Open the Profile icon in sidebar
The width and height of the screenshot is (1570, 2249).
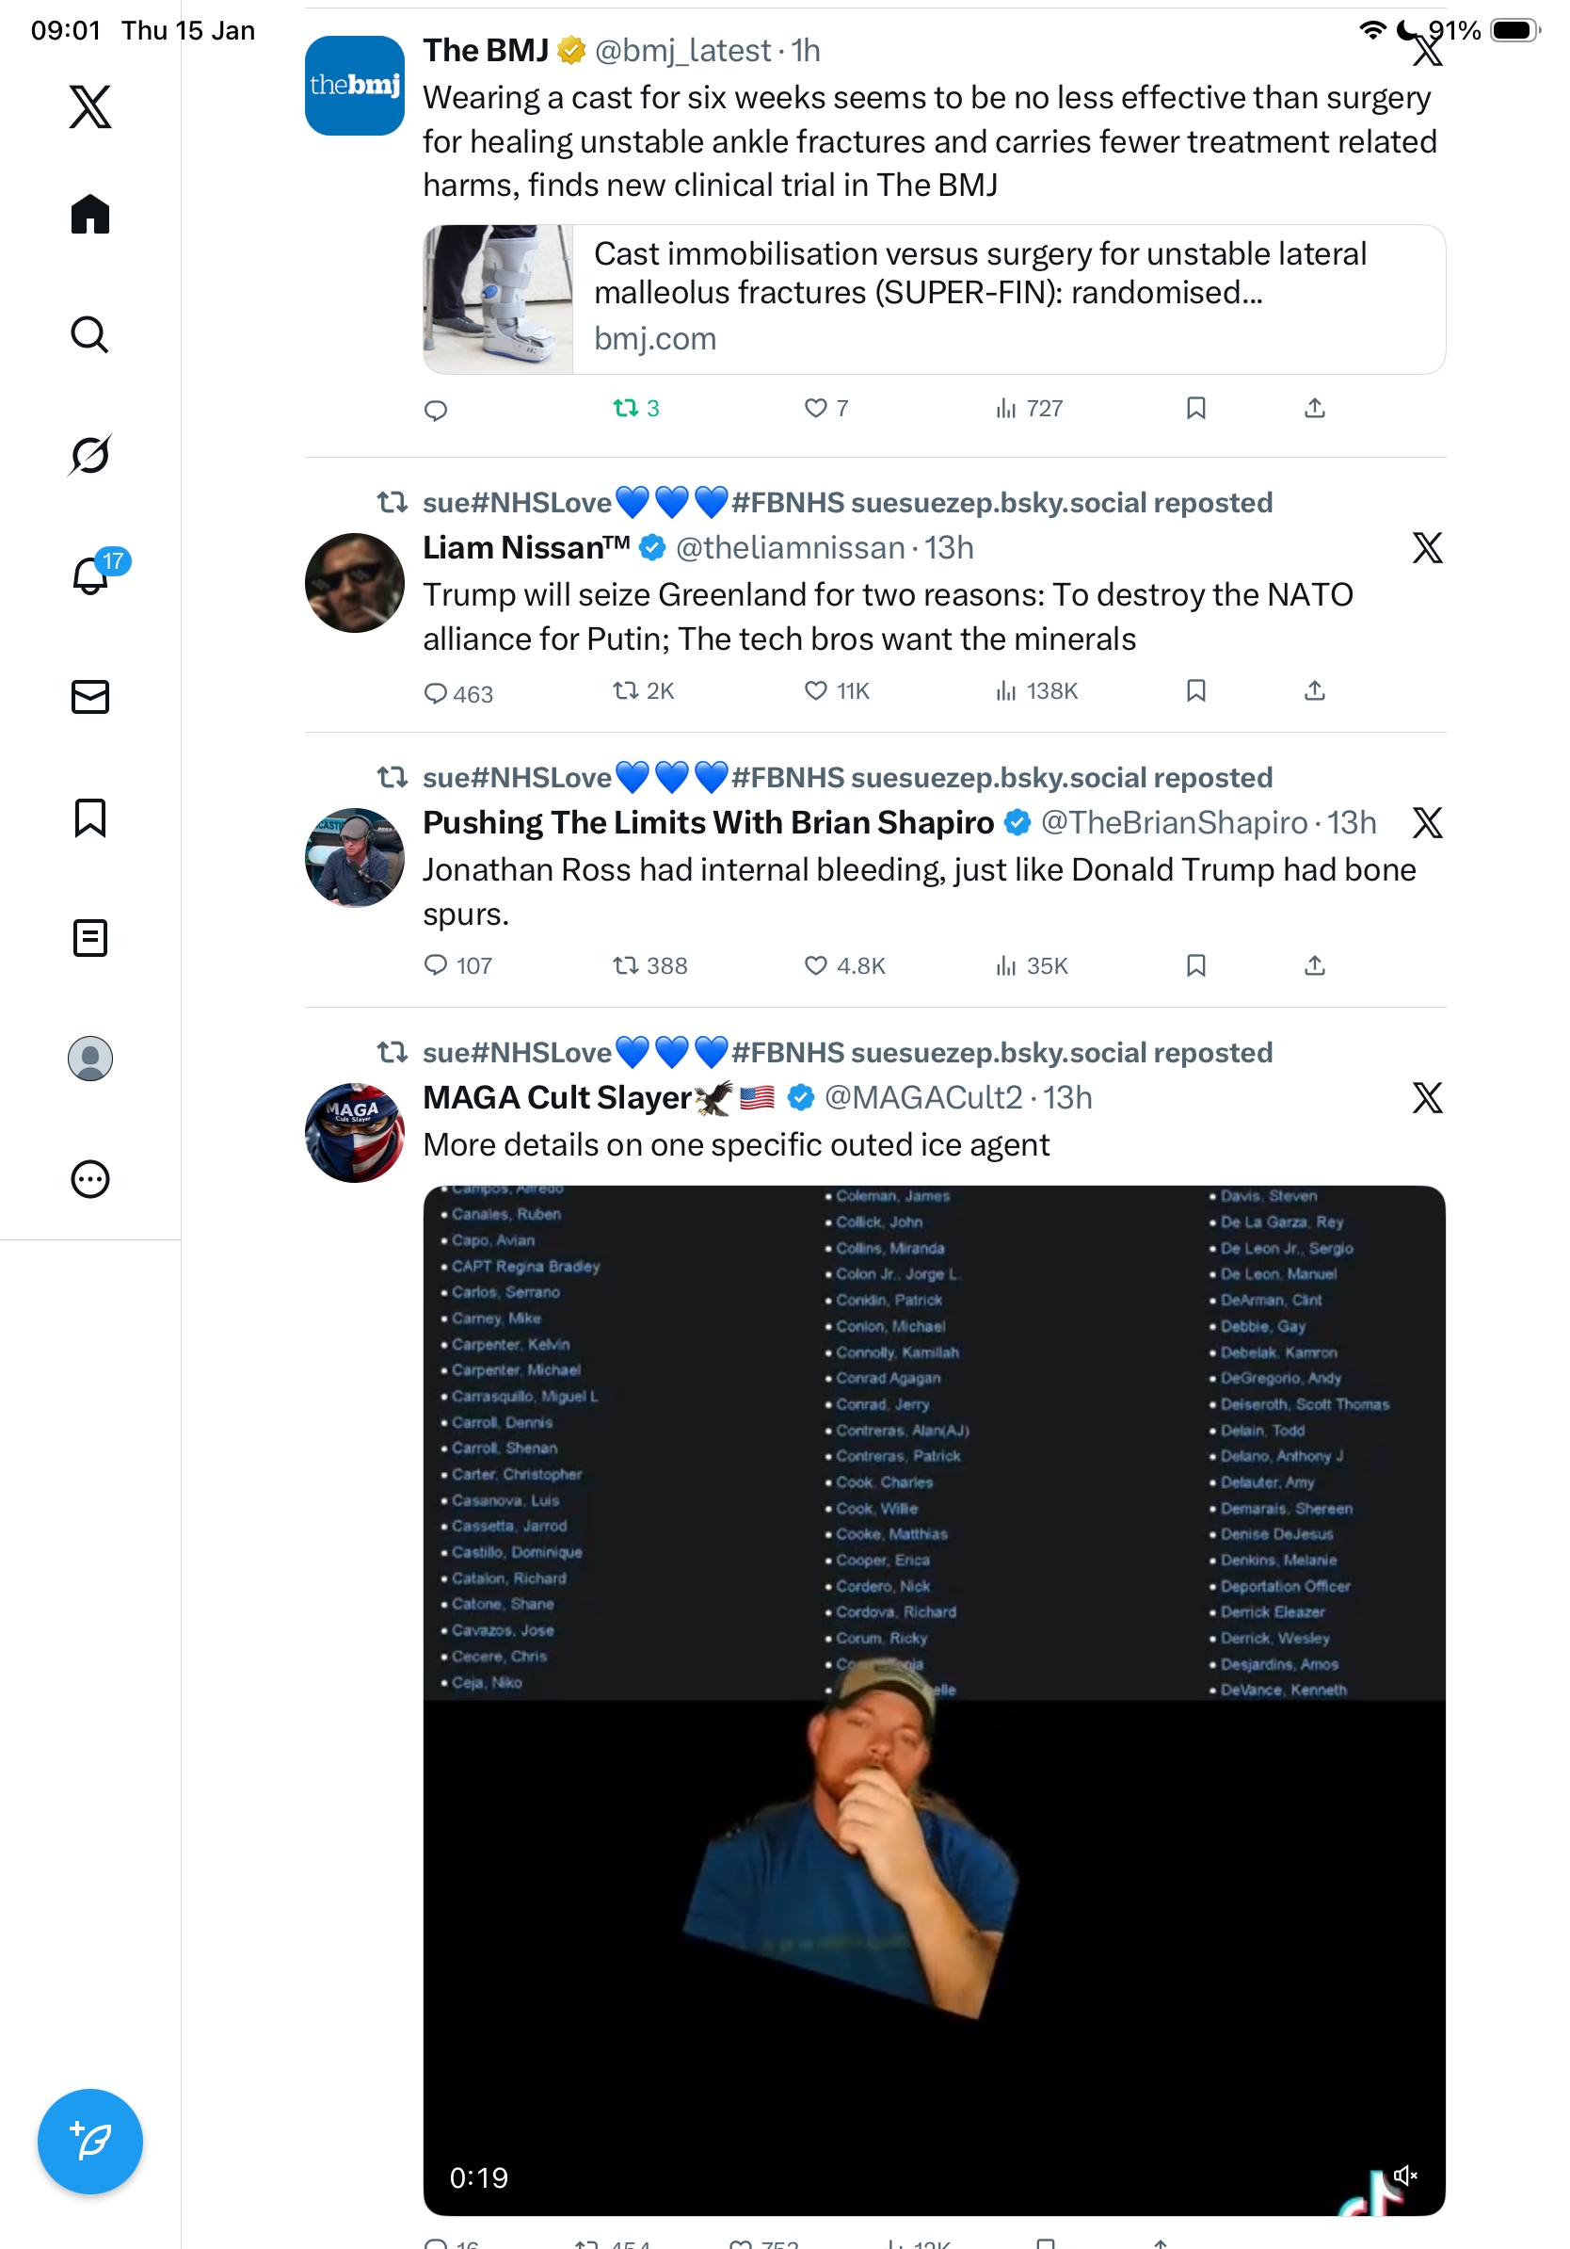tap(90, 1058)
